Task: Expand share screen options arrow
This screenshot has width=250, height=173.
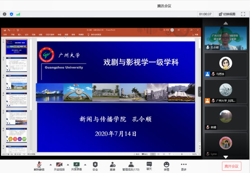Action: pos(85,164)
